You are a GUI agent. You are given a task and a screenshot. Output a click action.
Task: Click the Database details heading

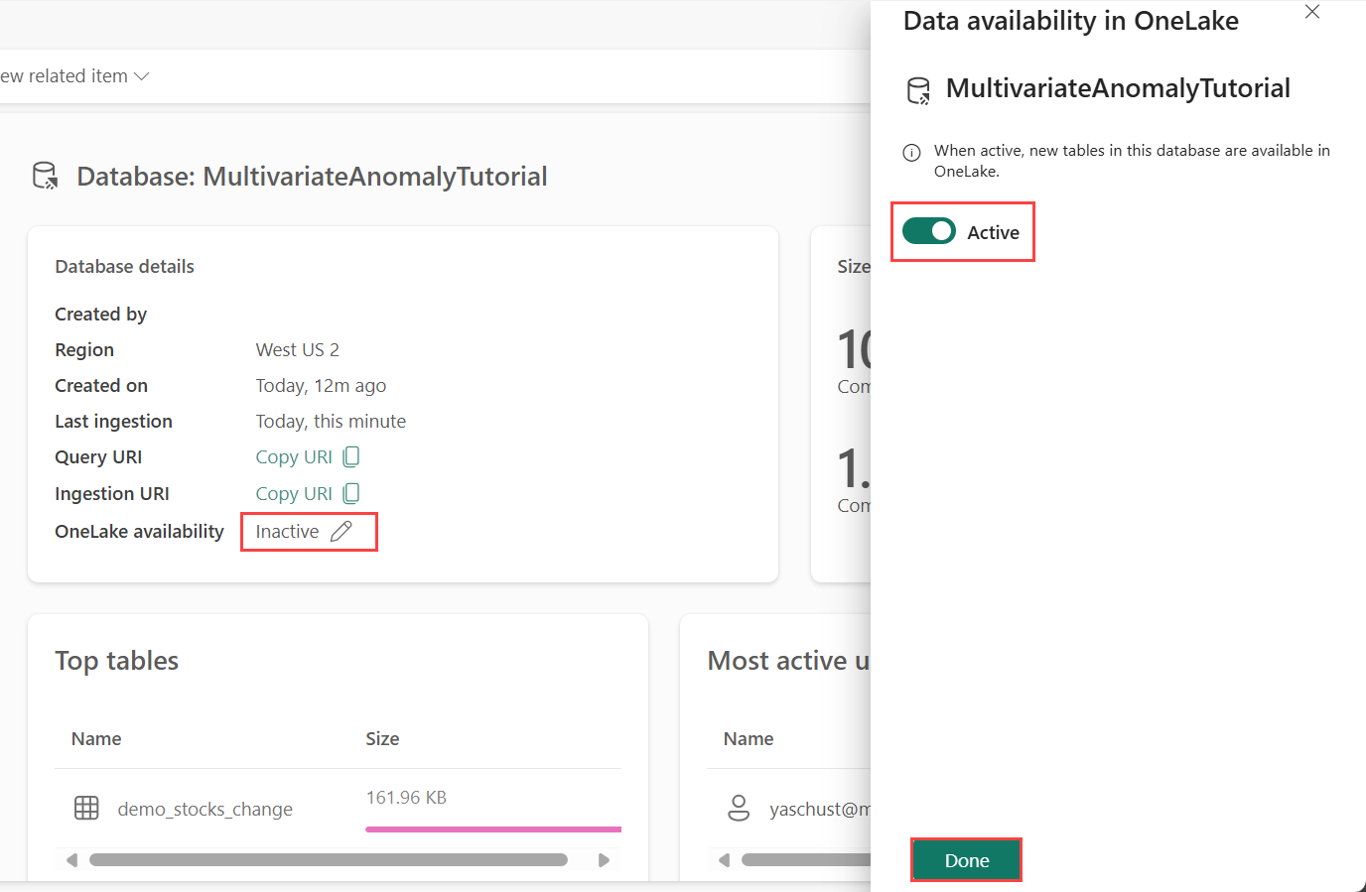[124, 267]
